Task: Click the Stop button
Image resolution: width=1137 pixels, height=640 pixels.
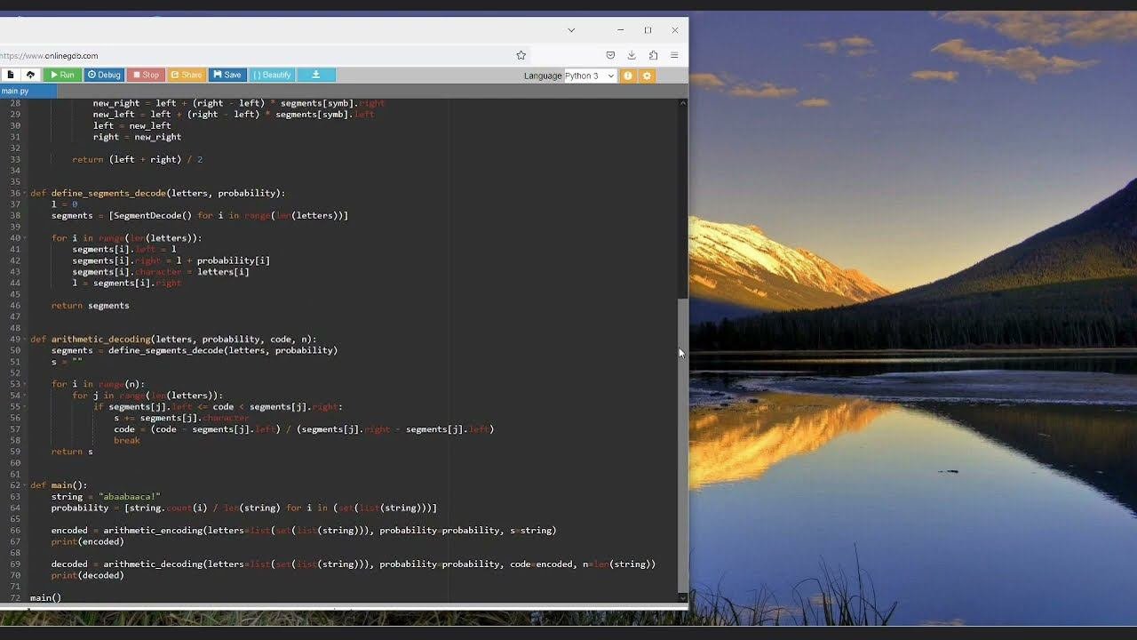Action: [x=146, y=76]
